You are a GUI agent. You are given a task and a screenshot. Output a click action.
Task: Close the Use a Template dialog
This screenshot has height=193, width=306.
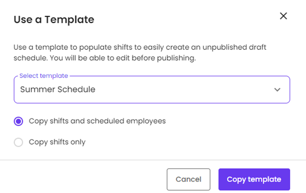click(x=283, y=16)
